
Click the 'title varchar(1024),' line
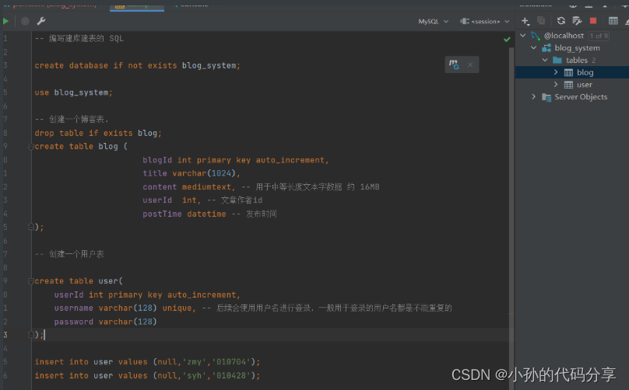point(192,173)
